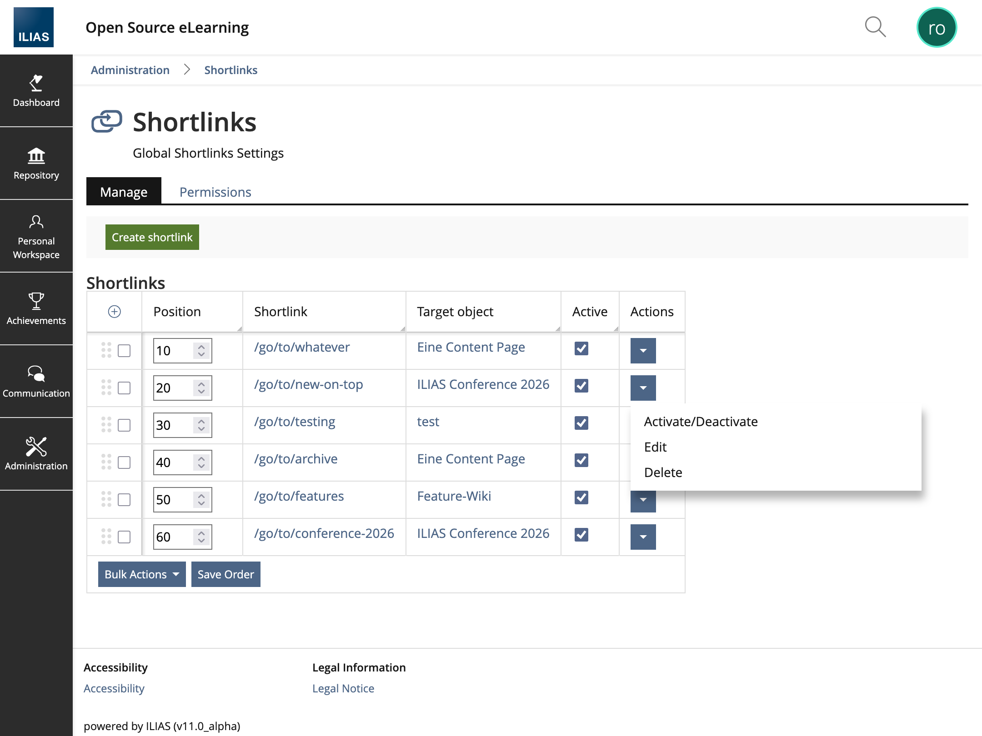The height and width of the screenshot is (736, 982).
Task: Click the position field showing 40
Action: pos(174,462)
